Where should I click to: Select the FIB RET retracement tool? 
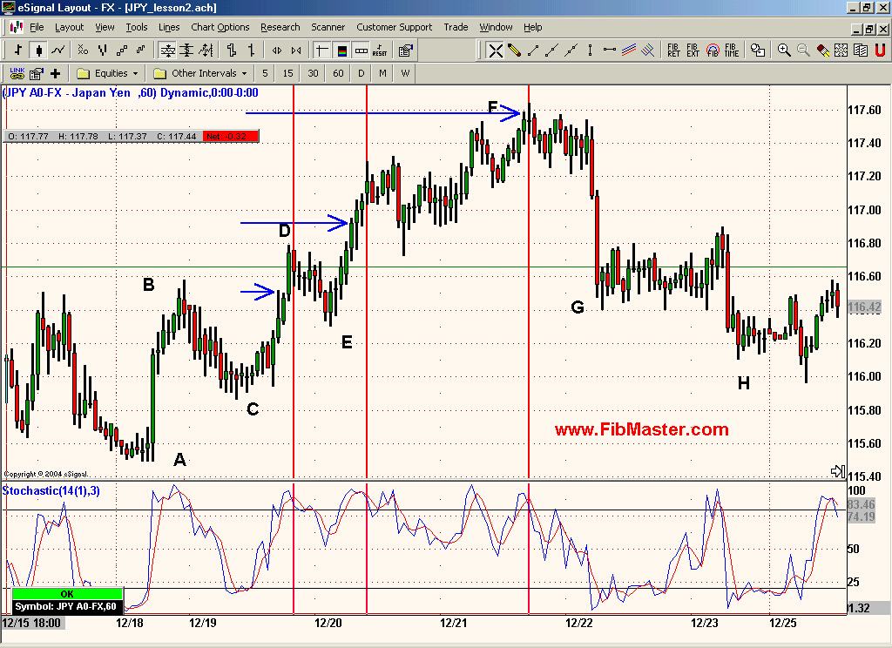(673, 51)
